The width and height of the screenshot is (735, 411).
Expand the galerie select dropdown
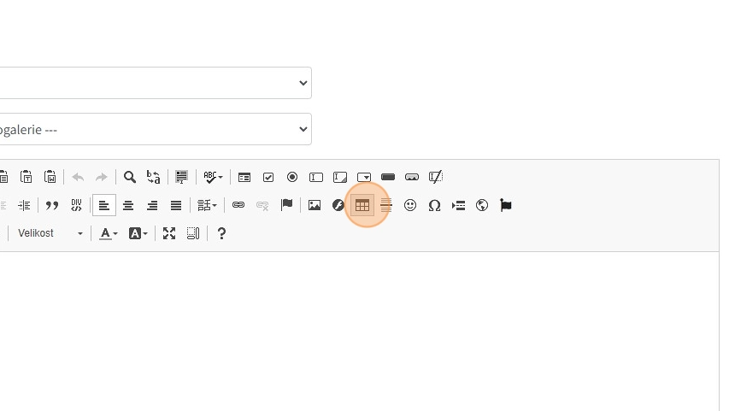point(154,129)
